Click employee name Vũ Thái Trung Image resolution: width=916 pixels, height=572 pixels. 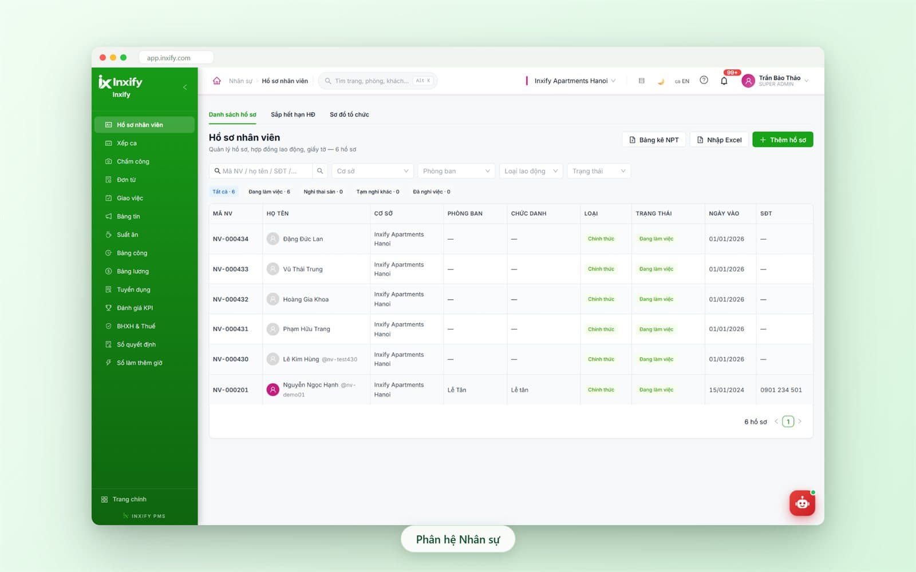(x=303, y=269)
